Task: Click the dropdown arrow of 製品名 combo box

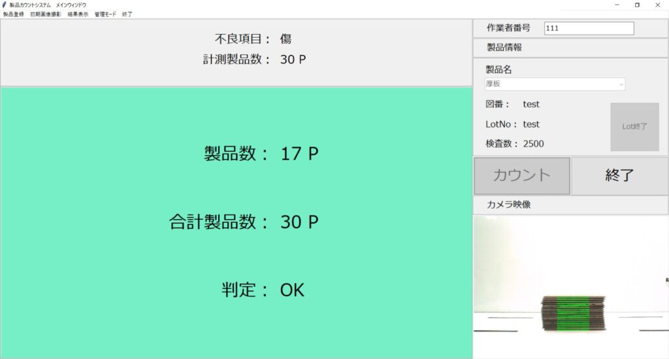Action: click(x=621, y=84)
